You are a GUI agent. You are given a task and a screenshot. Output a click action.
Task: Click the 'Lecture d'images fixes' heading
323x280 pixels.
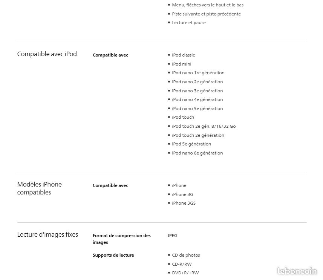[47, 234]
